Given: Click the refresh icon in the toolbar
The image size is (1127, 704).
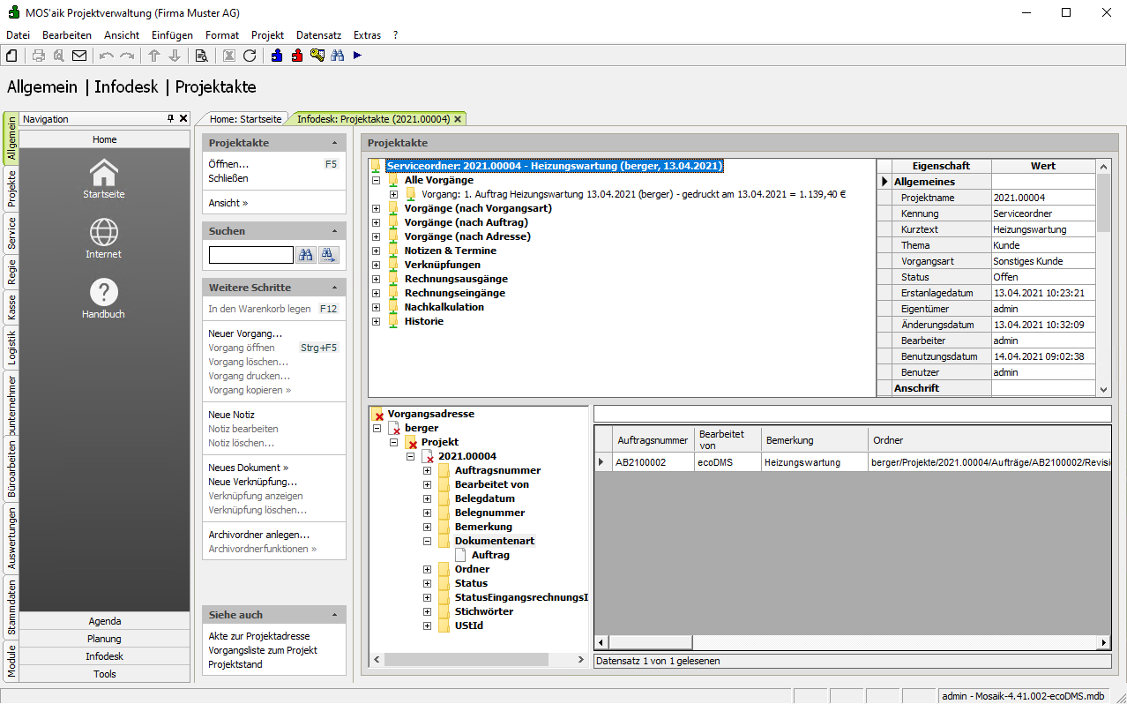Looking at the screenshot, I should pyautogui.click(x=250, y=56).
